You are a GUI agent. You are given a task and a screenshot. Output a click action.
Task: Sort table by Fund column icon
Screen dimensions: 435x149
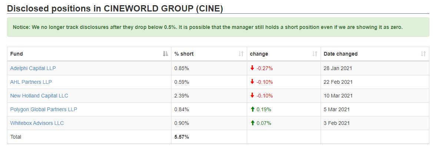[x=165, y=54]
